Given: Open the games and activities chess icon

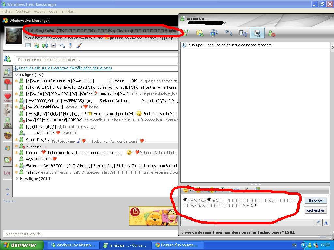Looking at the screenshot, I should (257, 33).
